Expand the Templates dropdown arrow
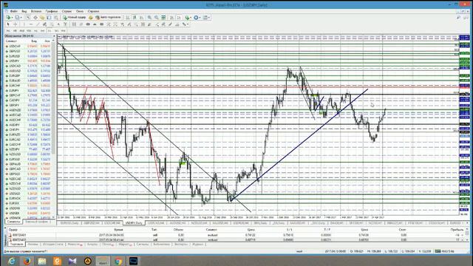 [x=209, y=18]
